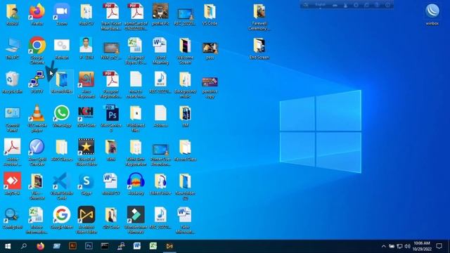This screenshot has height=253, width=450.
Task: Select the Control Panel desktop icon
Action: (x=13, y=118)
